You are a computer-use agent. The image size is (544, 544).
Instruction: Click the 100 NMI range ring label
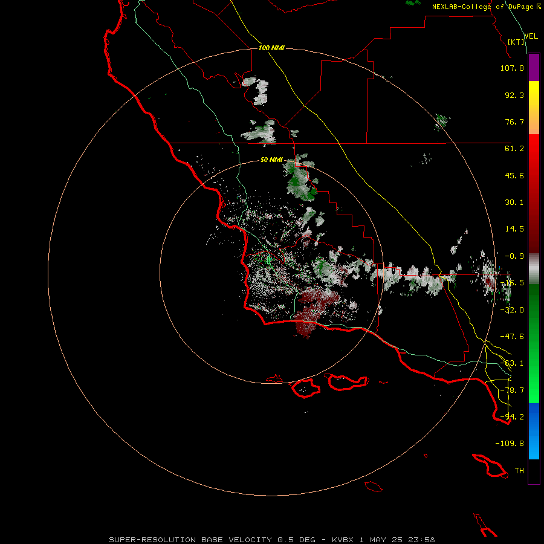[x=271, y=48]
